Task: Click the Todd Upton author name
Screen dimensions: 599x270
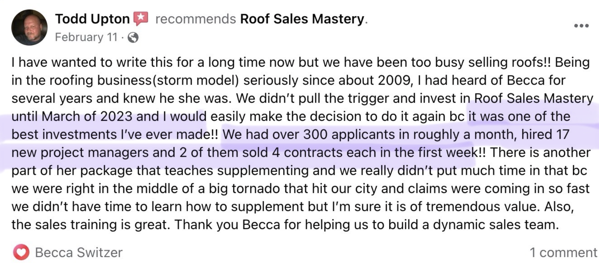Action: [92, 19]
